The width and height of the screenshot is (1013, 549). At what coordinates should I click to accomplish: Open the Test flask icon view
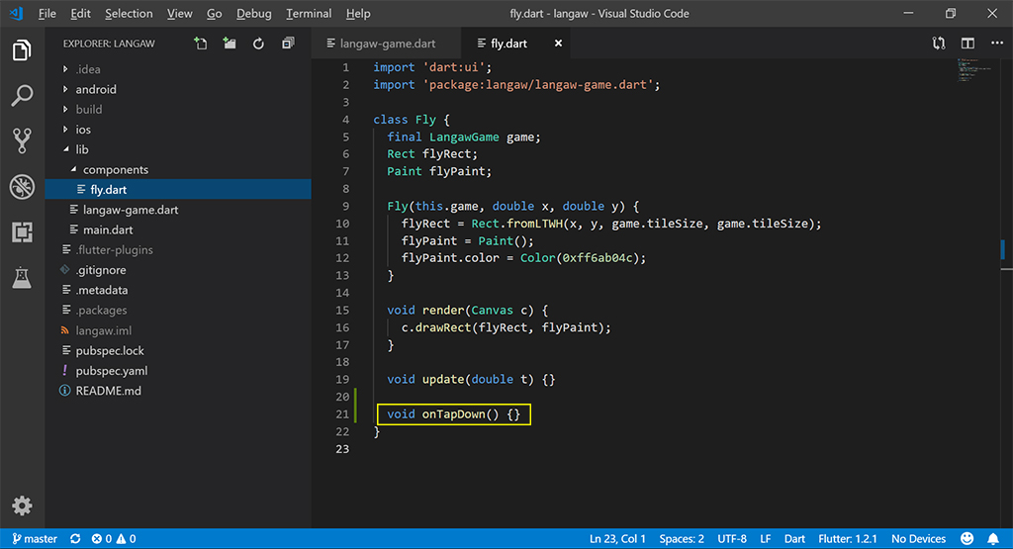pos(22,278)
